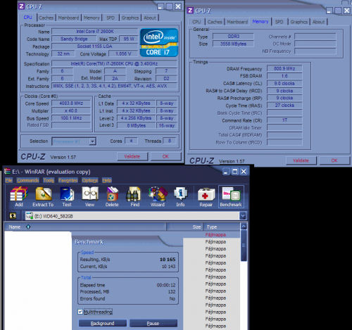Click the Info toolbar icon
Viewport: 352px width, 330px height.
(x=180, y=196)
